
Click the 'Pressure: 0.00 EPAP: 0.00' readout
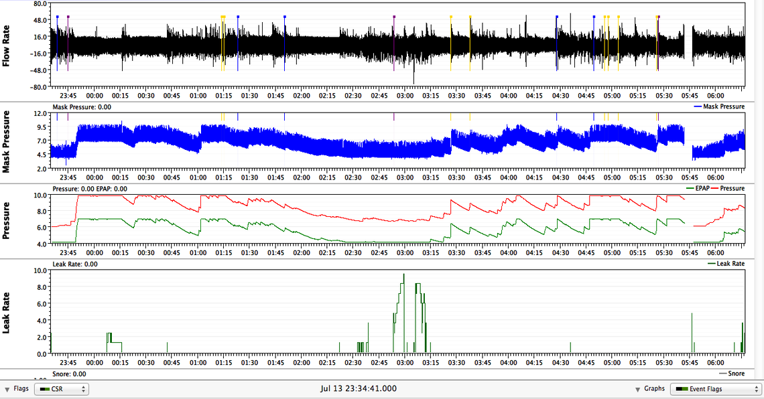tap(90, 189)
